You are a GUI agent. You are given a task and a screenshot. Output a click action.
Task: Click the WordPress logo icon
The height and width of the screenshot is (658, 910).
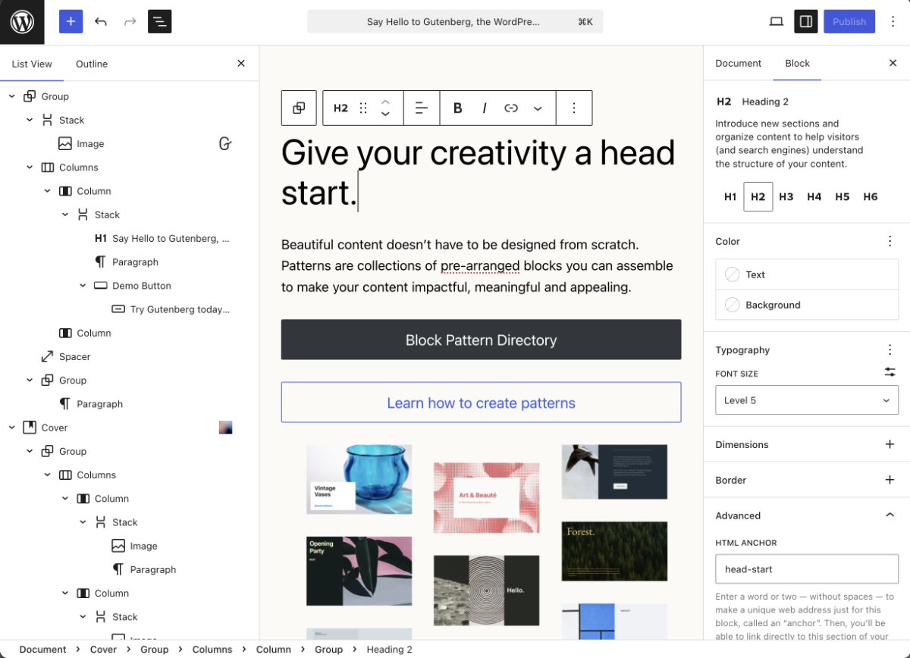point(22,22)
